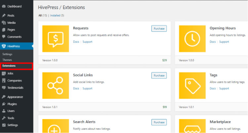Click the Requests extension dollar-chat icon
Image resolution: width=248 pixels, height=133 pixels.
[x=56, y=39]
